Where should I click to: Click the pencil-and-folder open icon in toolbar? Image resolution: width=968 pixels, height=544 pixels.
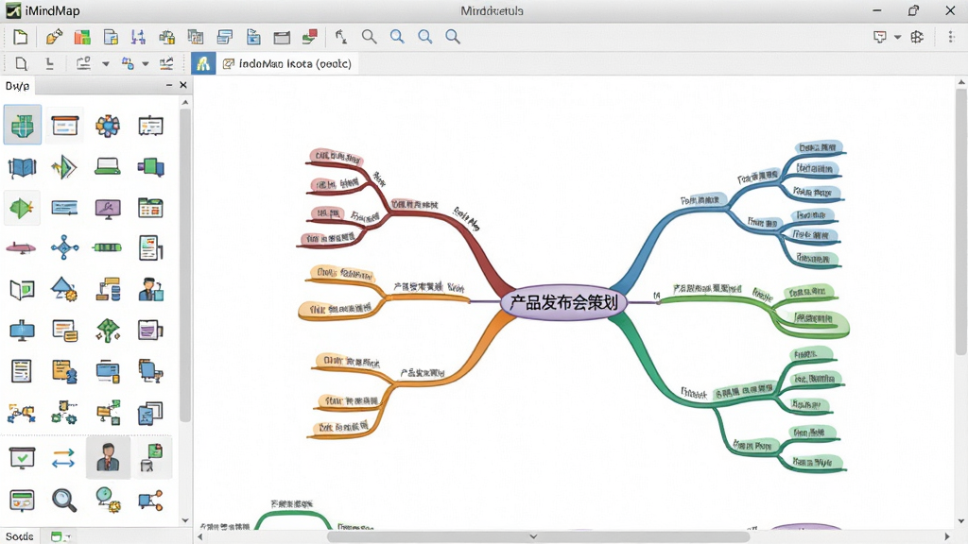pos(54,37)
